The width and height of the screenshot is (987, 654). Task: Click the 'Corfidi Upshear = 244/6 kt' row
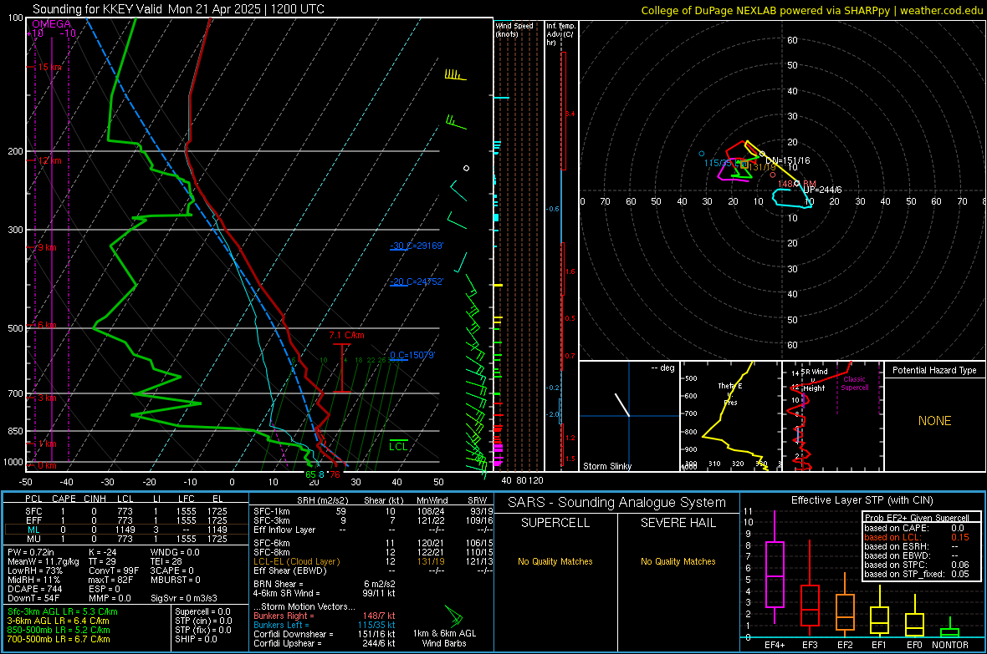pyautogui.click(x=325, y=643)
